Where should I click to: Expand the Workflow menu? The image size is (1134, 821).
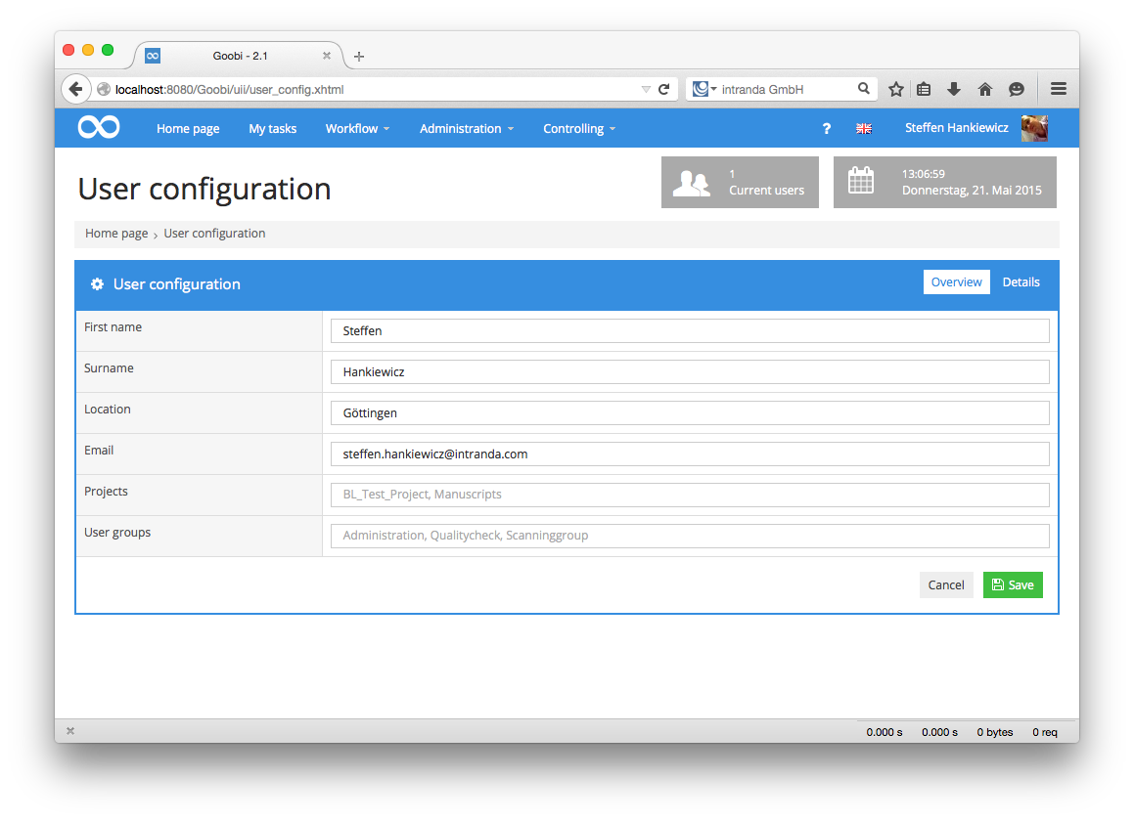coord(357,129)
